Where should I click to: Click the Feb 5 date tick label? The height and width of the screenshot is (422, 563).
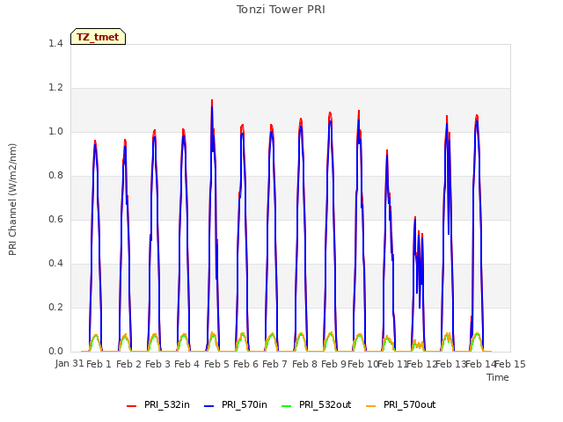pos(217,364)
